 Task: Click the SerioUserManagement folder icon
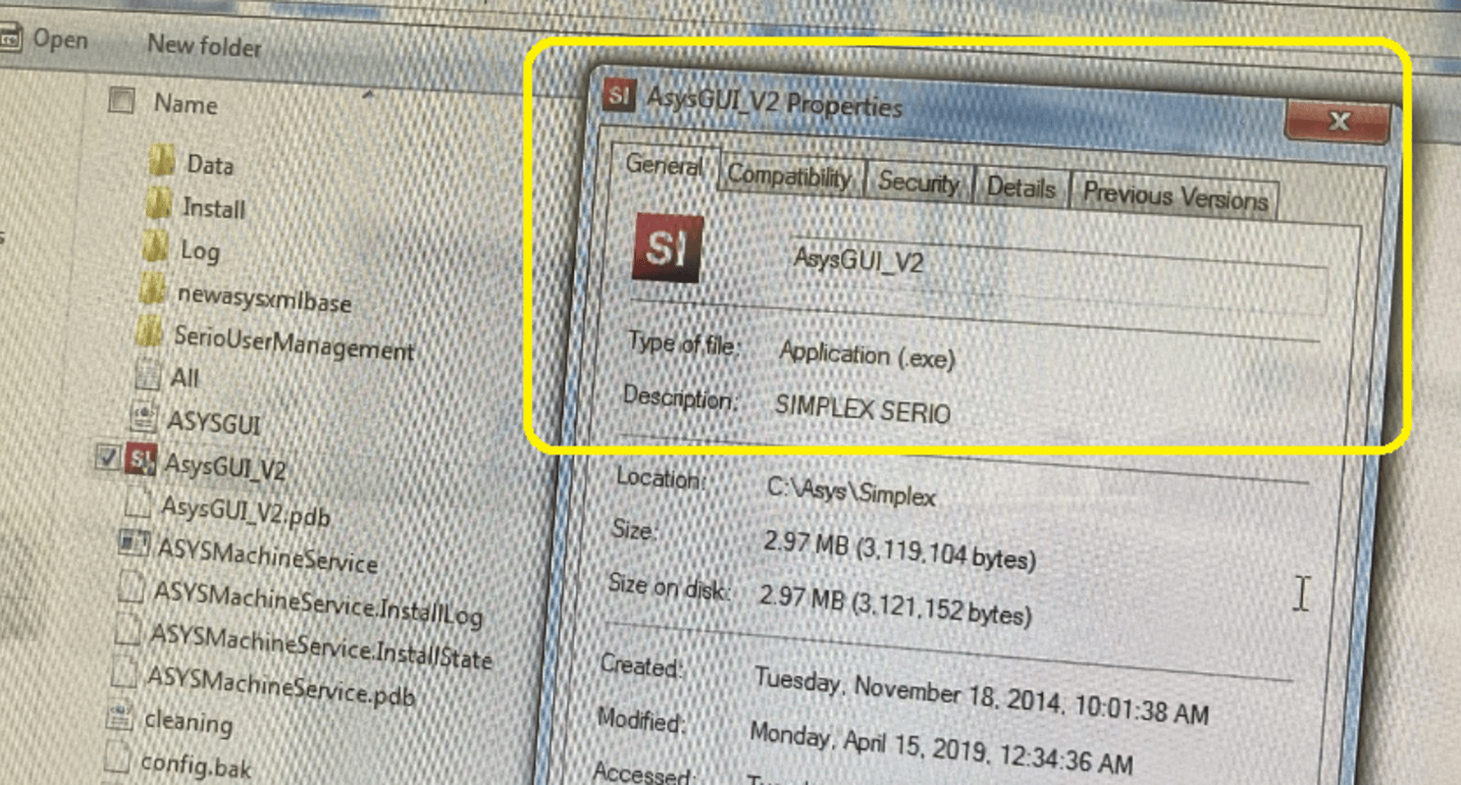click(148, 334)
